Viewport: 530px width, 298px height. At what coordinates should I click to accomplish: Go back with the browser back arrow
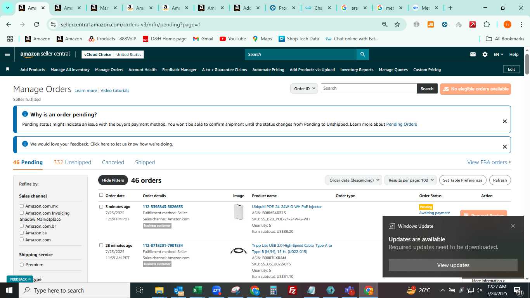pyautogui.click(x=9, y=24)
